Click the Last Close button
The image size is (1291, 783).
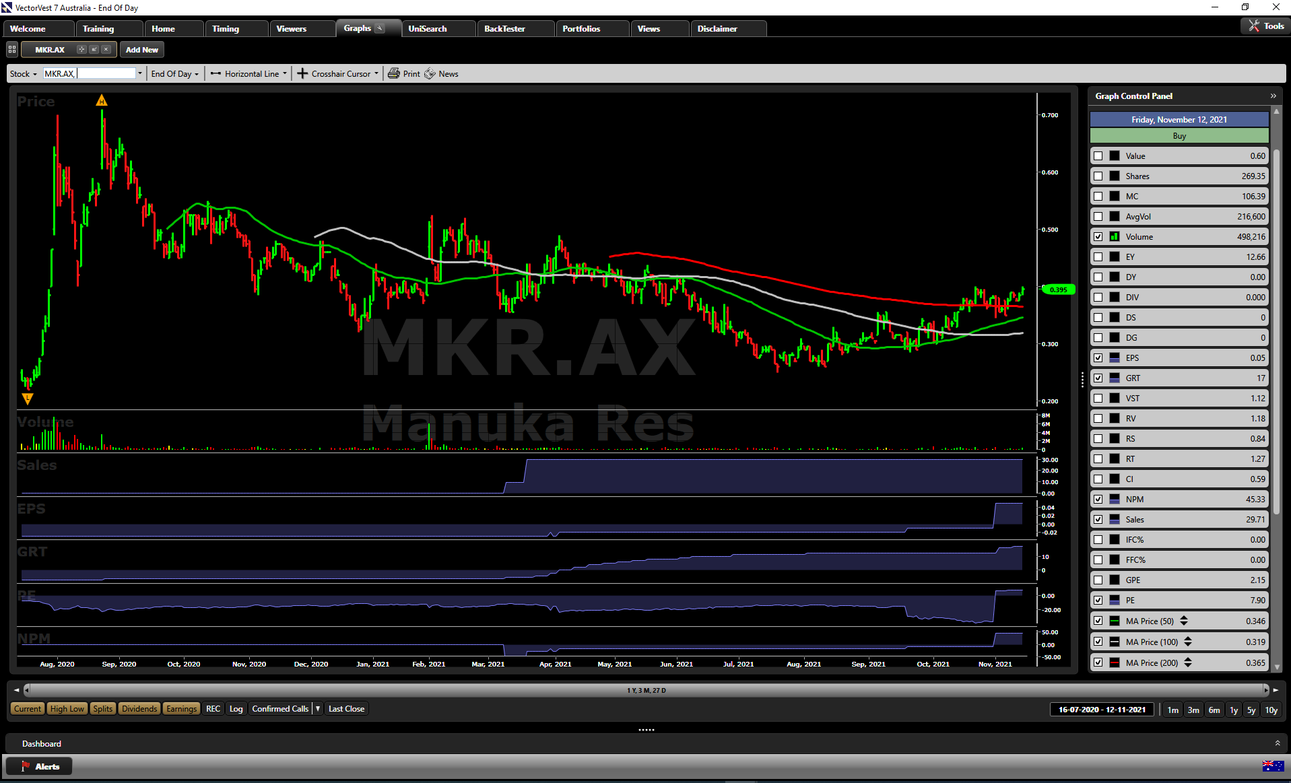[346, 709]
